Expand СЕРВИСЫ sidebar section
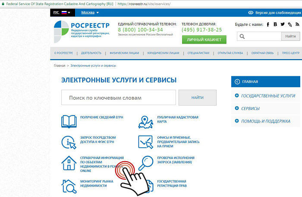This screenshot has width=302, height=197. point(266,108)
